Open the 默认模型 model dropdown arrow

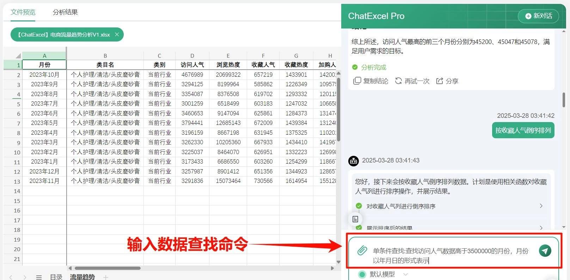(405, 274)
